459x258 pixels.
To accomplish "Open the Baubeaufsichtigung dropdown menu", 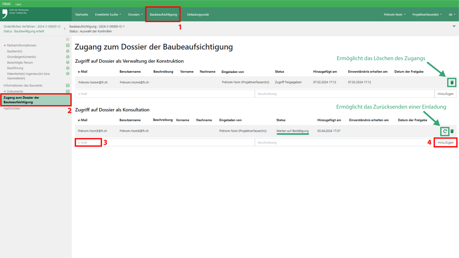I will point(165,15).
